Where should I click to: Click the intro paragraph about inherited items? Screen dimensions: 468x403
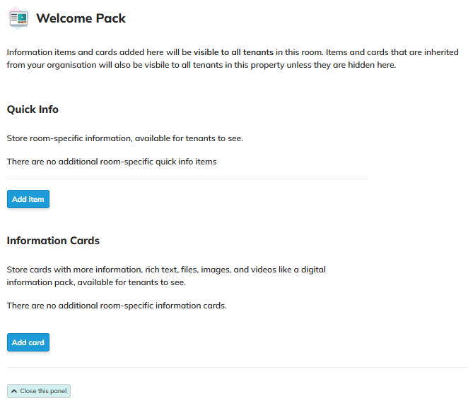coord(233,59)
